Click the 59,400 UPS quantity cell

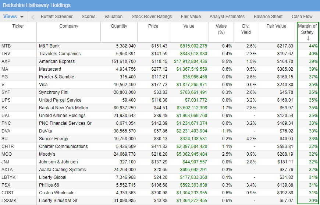pyautogui.click(x=129, y=100)
